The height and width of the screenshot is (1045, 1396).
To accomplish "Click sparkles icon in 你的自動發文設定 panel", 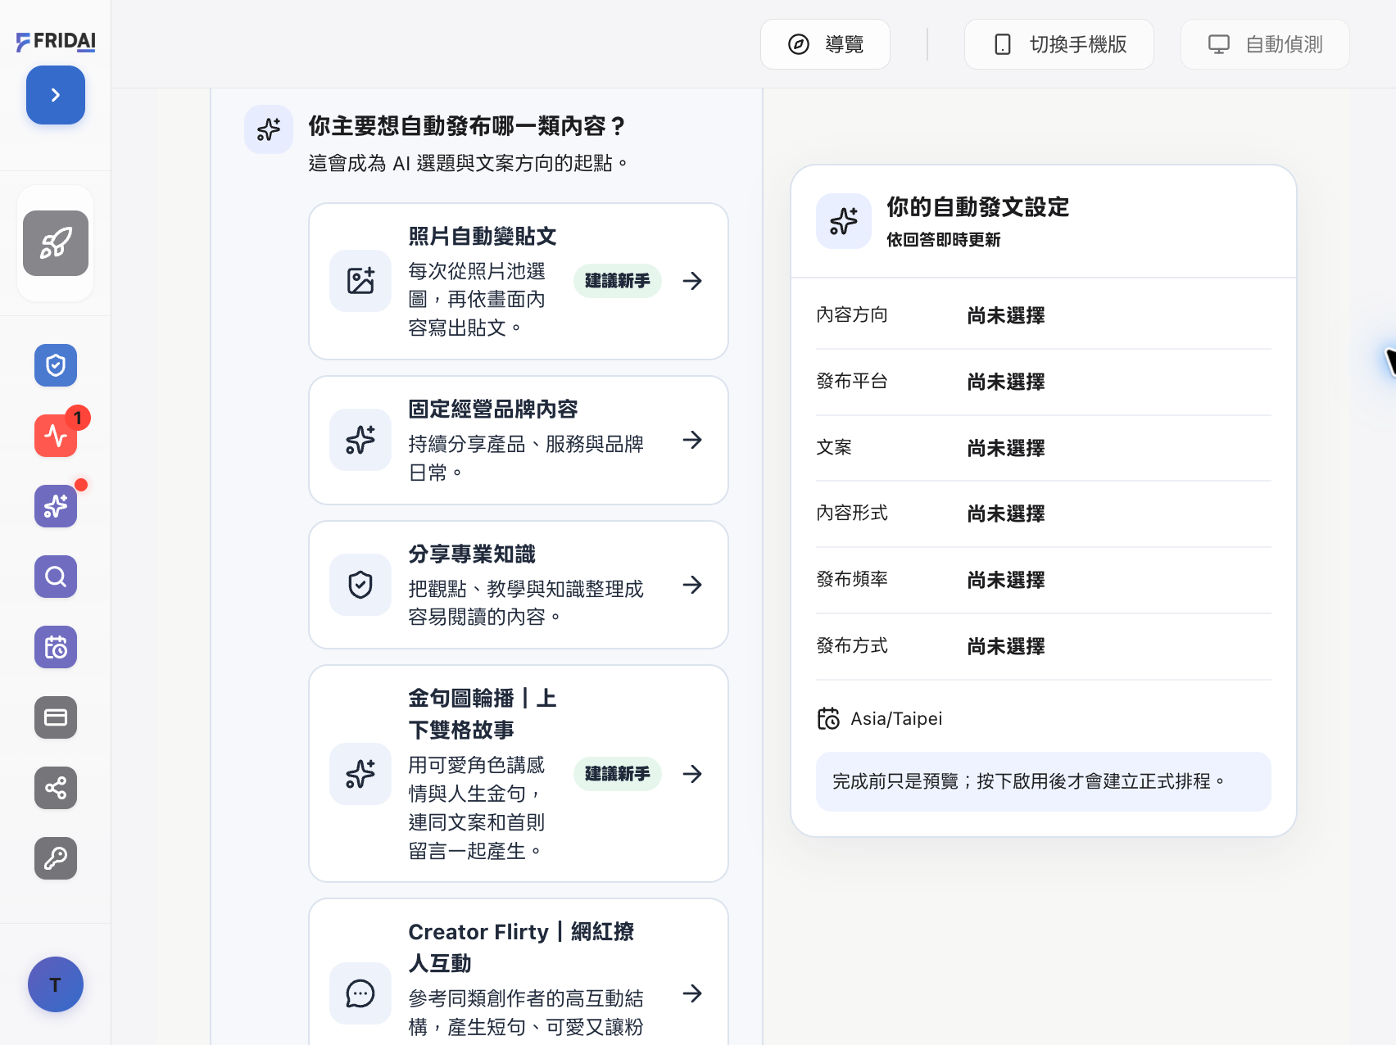I will [x=844, y=221].
